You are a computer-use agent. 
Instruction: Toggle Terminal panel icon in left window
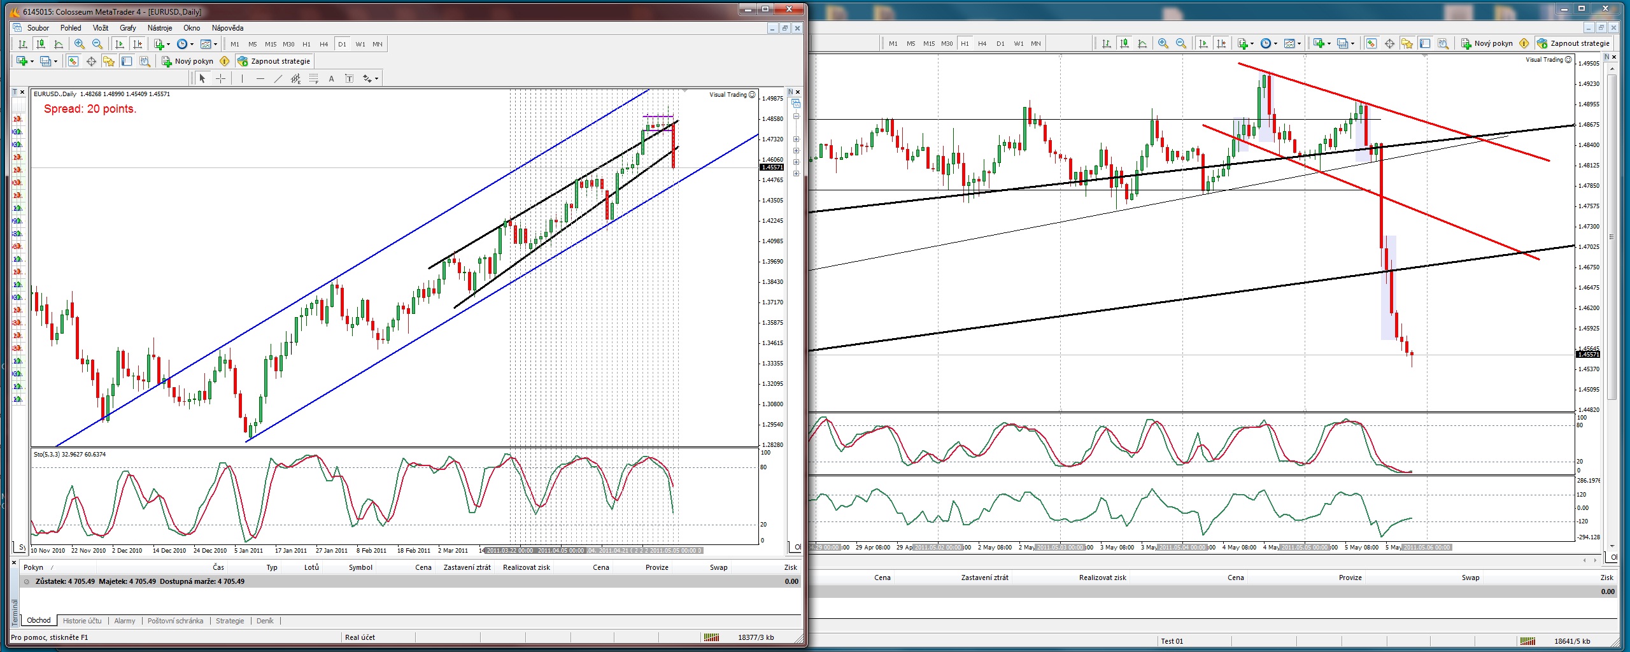coord(127,61)
